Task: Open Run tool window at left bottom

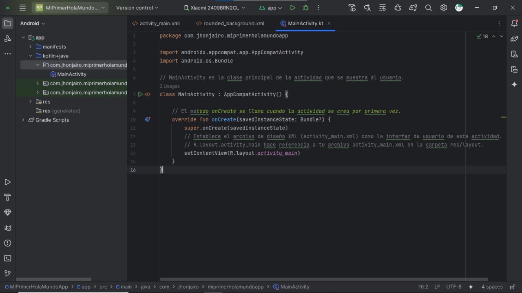Action: (7, 182)
